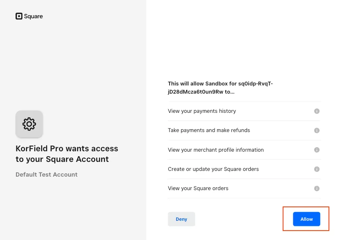This screenshot has height=240, width=340.
Task: Click the KorField Pro wants access heading
Action: (x=67, y=154)
